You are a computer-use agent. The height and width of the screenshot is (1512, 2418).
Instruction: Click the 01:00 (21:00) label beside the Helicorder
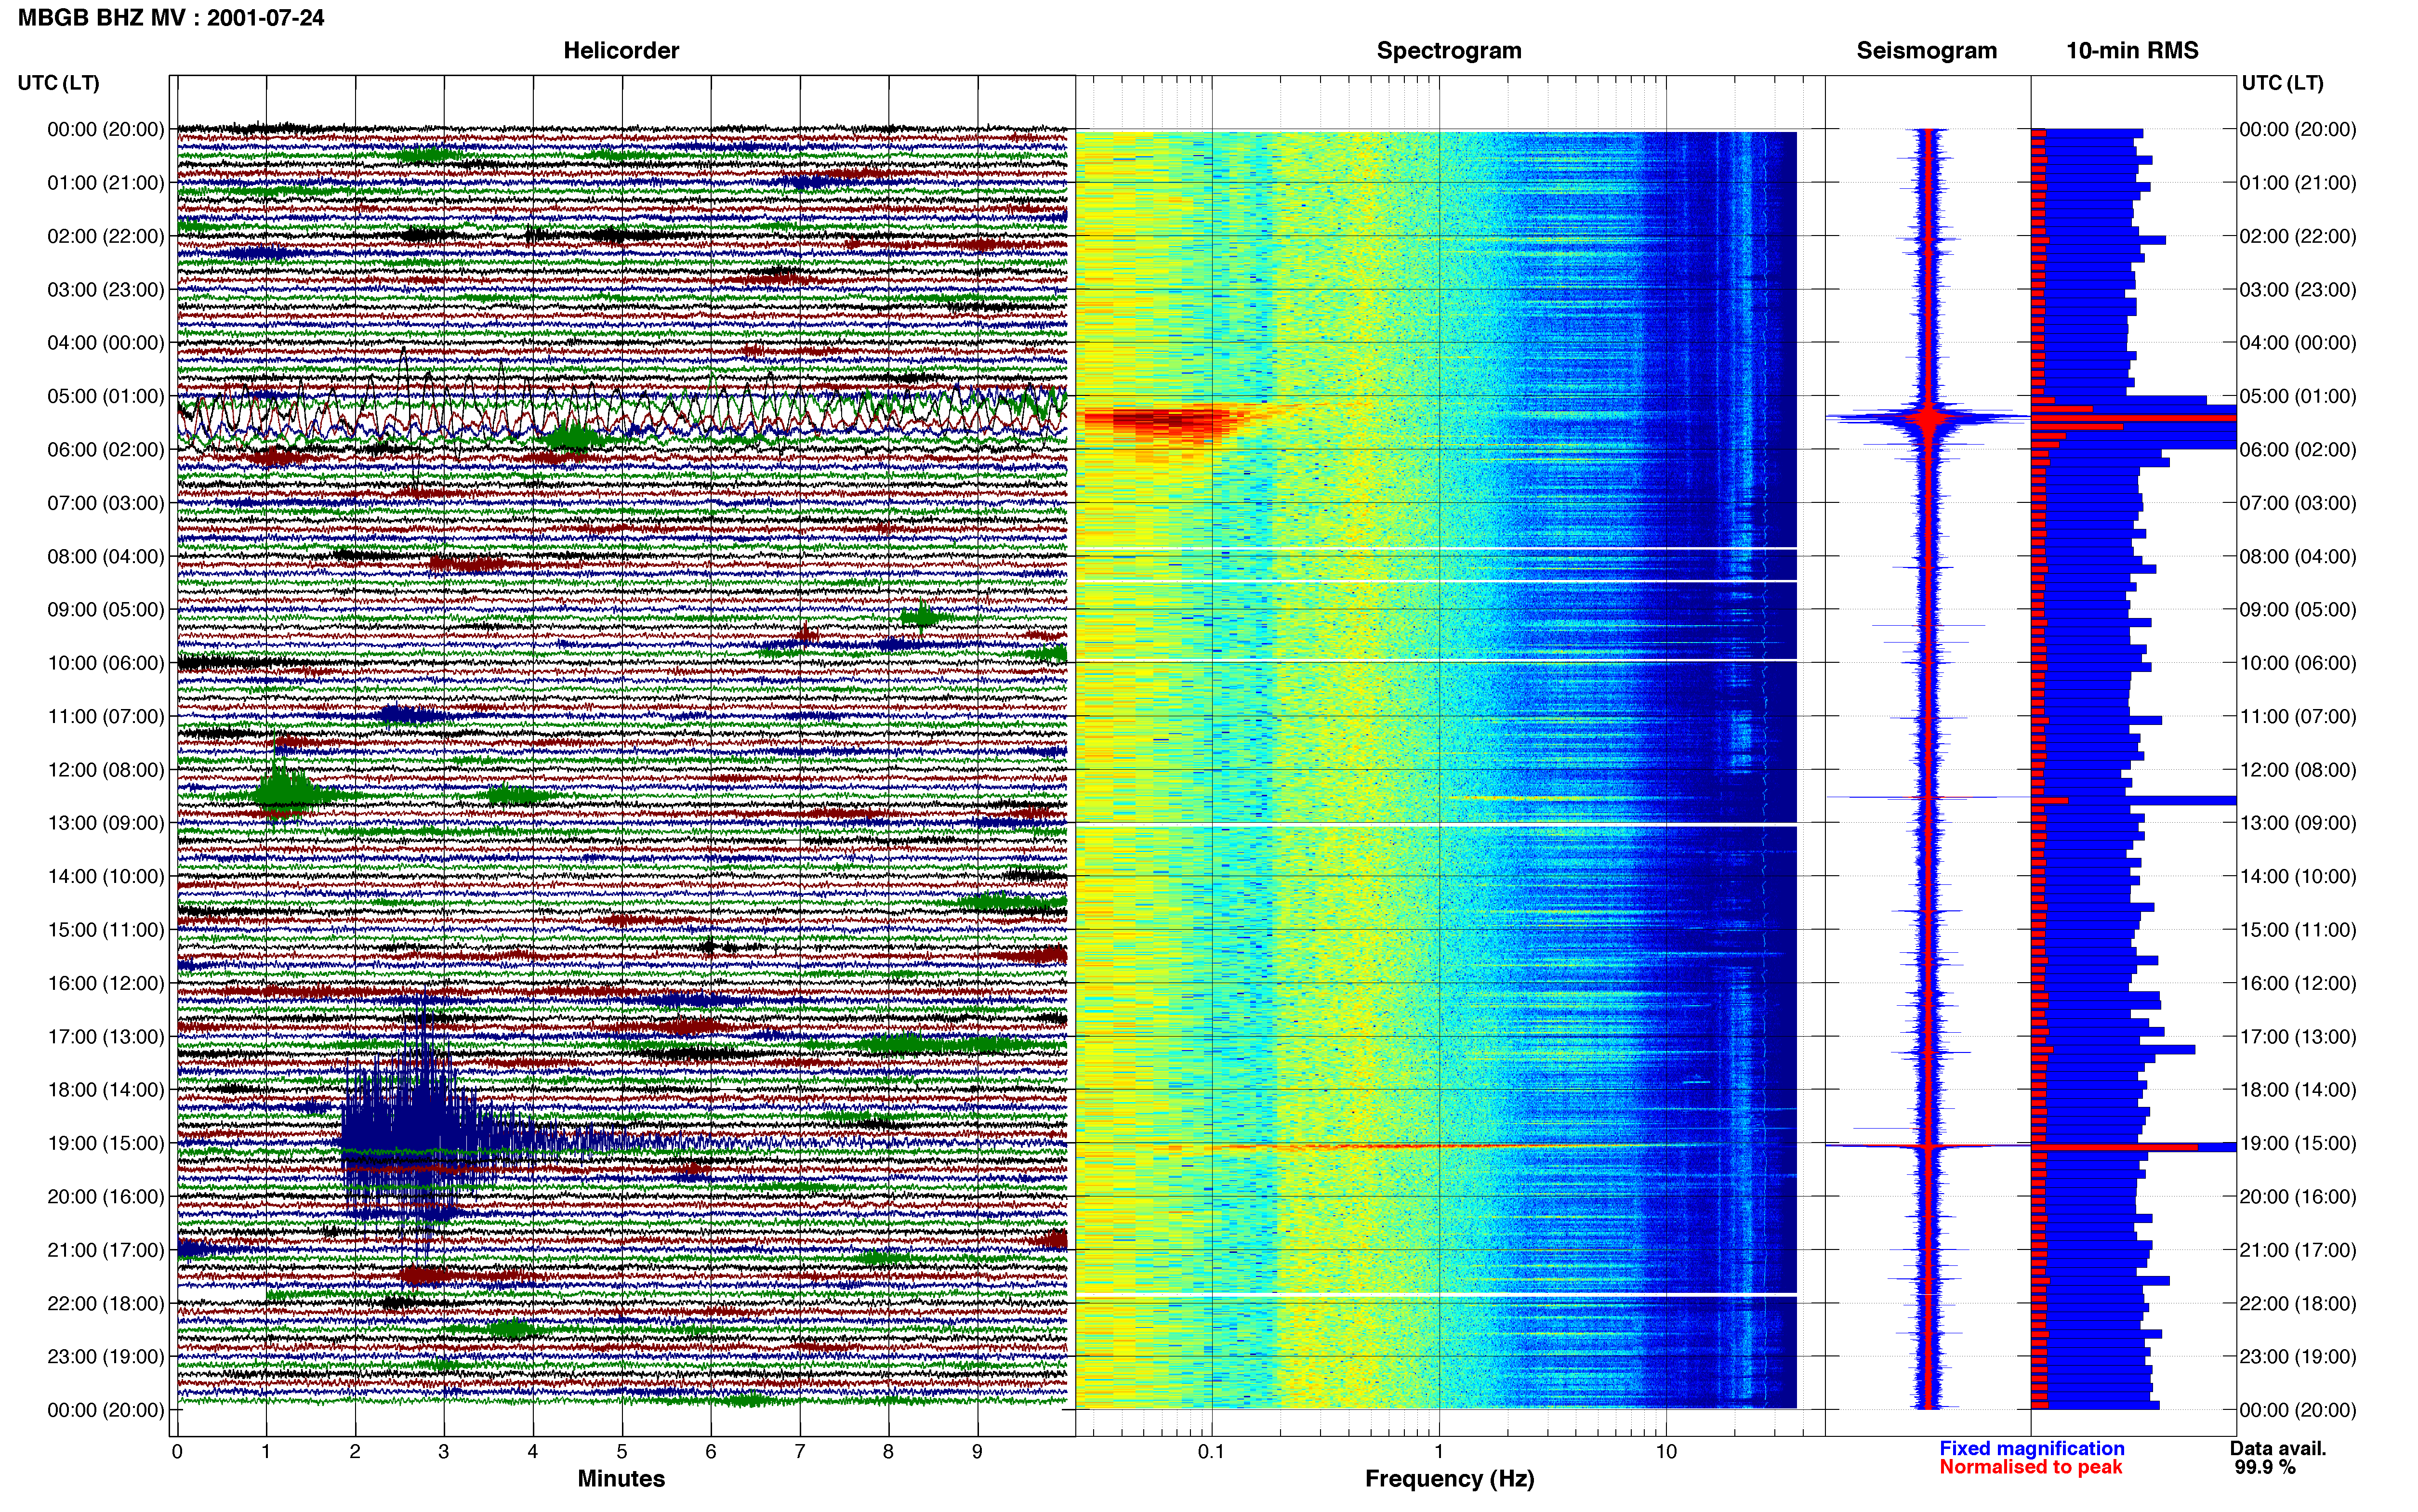pos(106,183)
